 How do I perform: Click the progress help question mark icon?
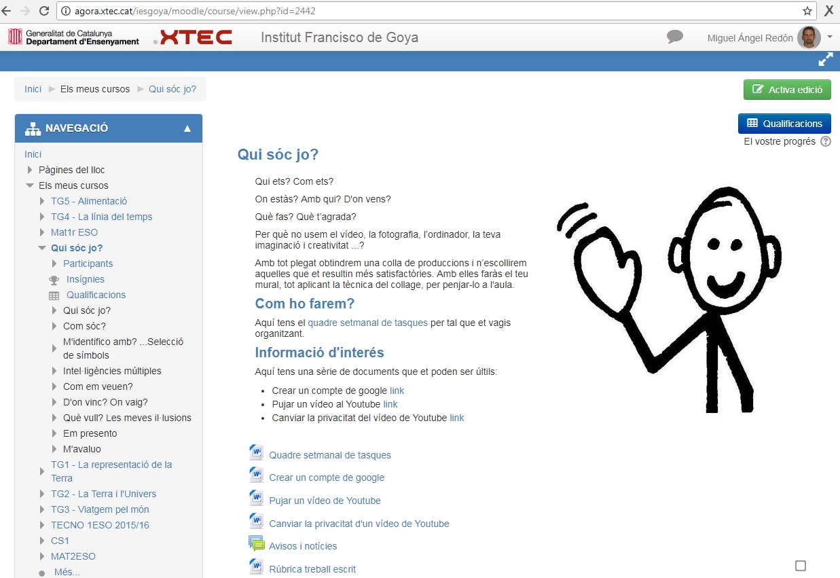coord(825,142)
